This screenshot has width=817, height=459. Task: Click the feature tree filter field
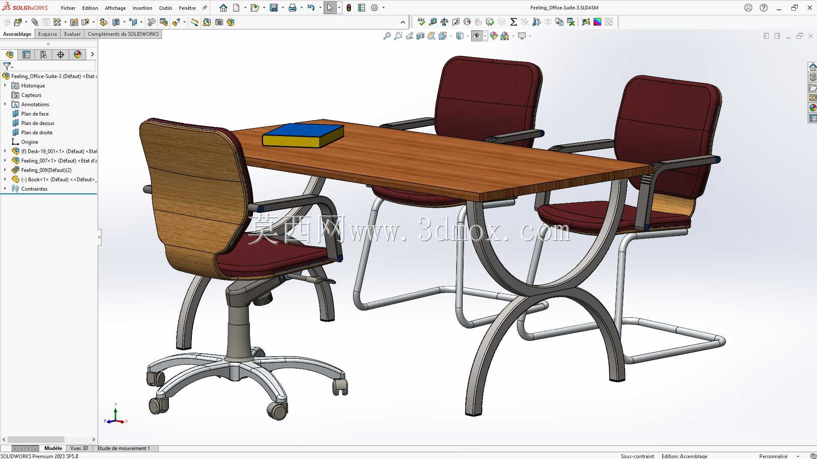point(49,66)
